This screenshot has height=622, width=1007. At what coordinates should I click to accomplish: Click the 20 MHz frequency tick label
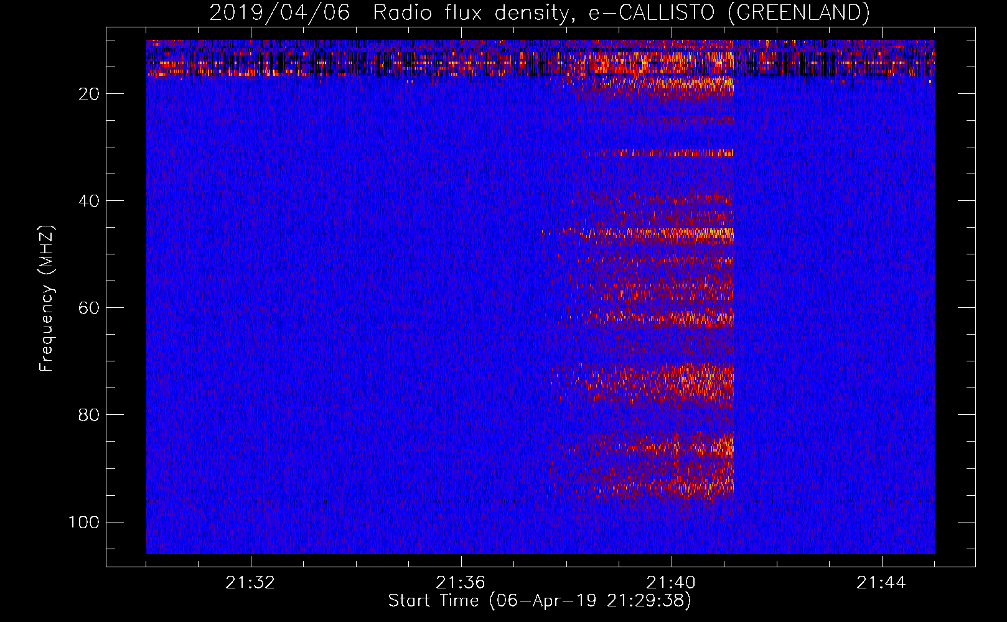[x=89, y=94]
